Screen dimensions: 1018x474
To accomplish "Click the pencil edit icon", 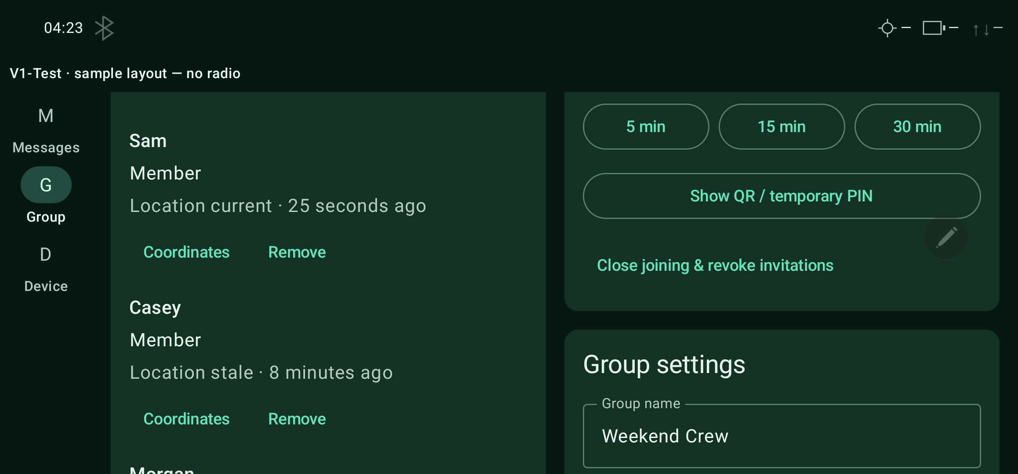I will 946,237.
